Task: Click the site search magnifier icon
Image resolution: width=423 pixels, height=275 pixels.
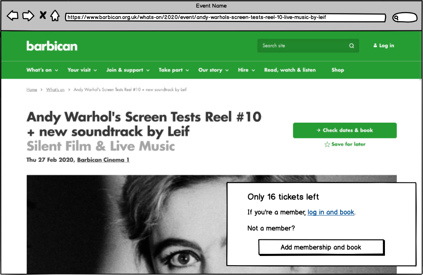Action: [x=352, y=46]
